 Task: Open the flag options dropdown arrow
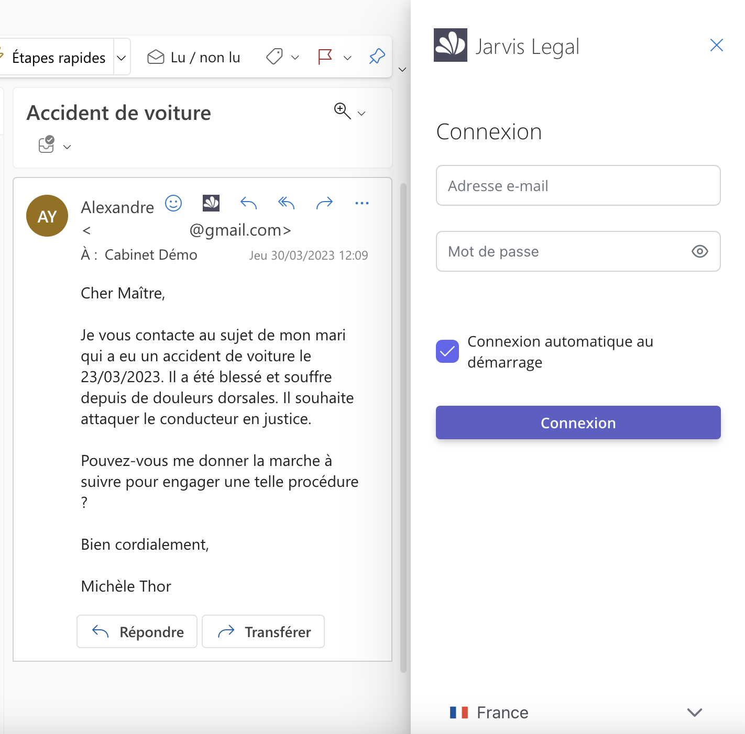tap(347, 58)
